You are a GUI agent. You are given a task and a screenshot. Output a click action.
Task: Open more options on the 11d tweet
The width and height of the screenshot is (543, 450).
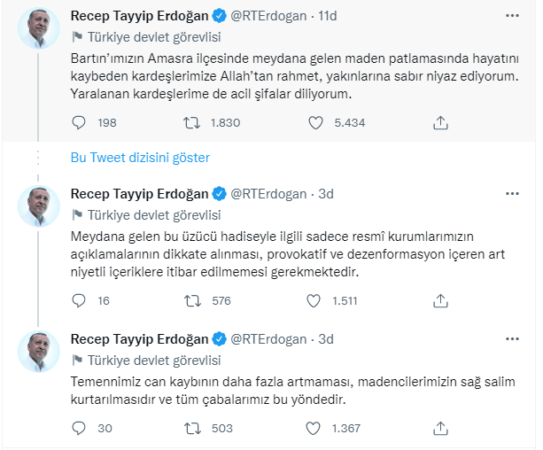click(512, 16)
